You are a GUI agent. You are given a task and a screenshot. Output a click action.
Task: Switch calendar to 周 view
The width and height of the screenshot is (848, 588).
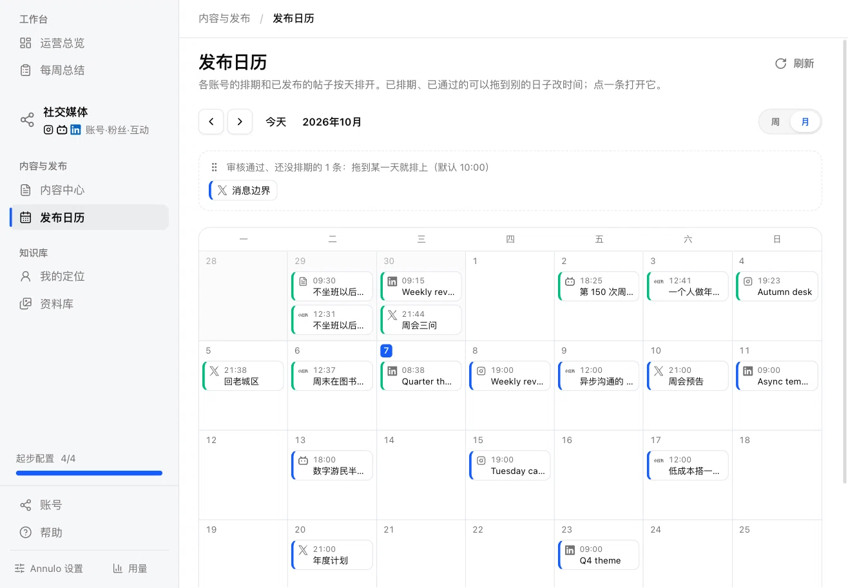775,122
